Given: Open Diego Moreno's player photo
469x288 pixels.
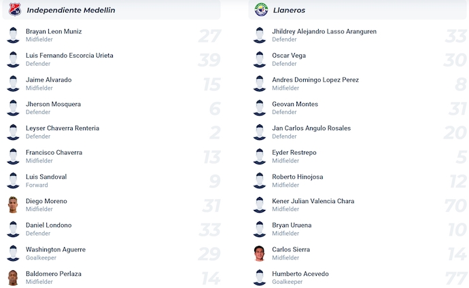Looking at the screenshot, I should (13, 205).
